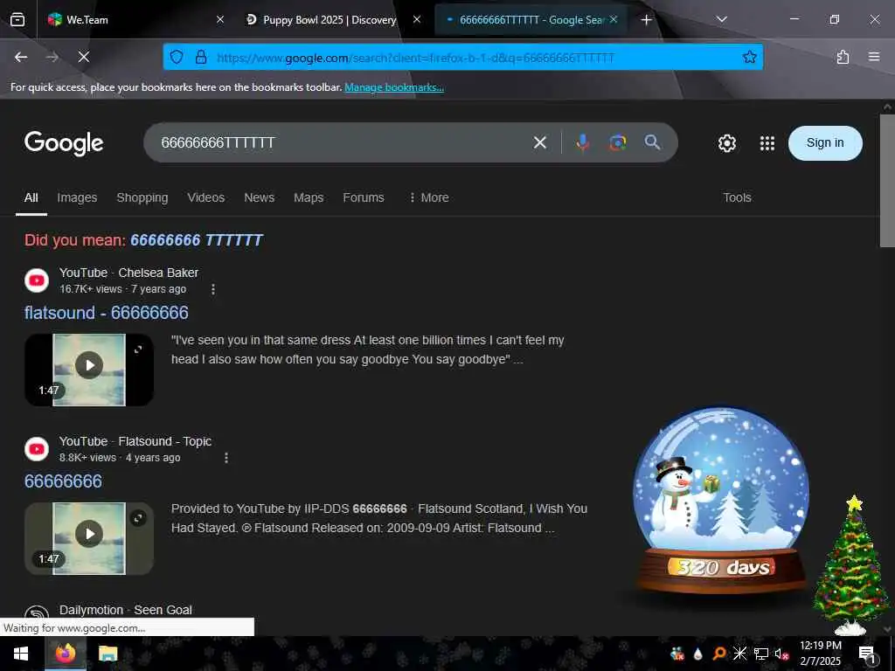This screenshot has width=895, height=671.
Task: Open the Firefox extensions puzzle icon
Action: pos(843,57)
